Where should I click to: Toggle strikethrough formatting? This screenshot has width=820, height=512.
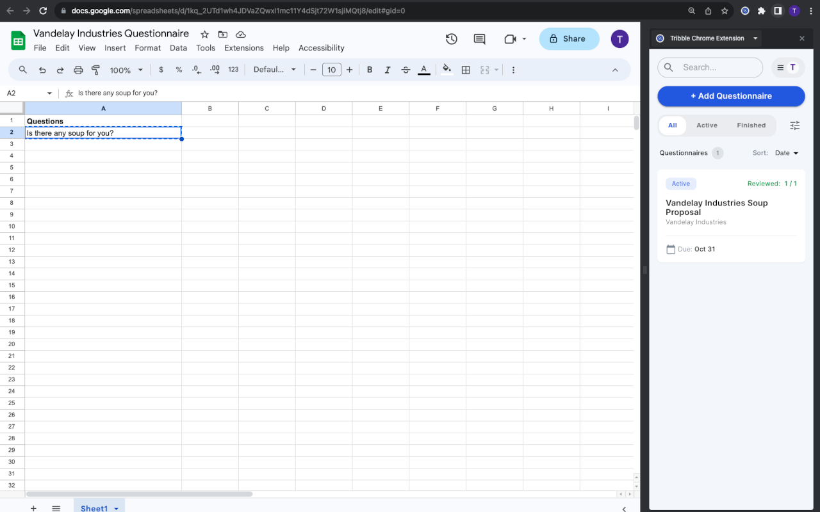[x=406, y=70]
